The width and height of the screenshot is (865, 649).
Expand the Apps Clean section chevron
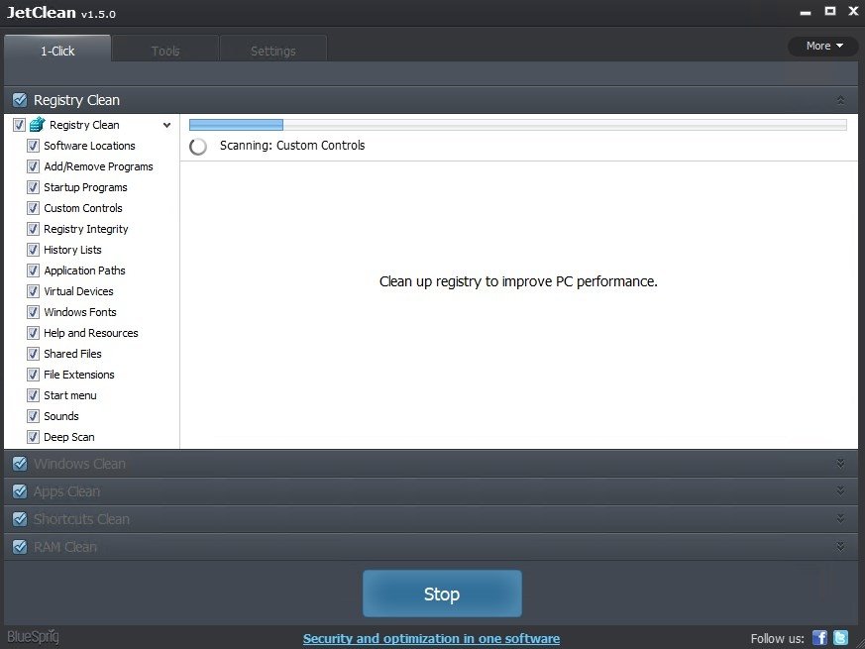(x=840, y=490)
